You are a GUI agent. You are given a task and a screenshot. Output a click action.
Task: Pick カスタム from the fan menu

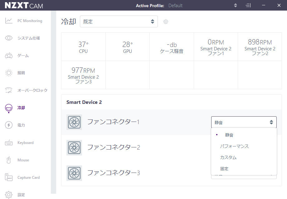(228, 157)
